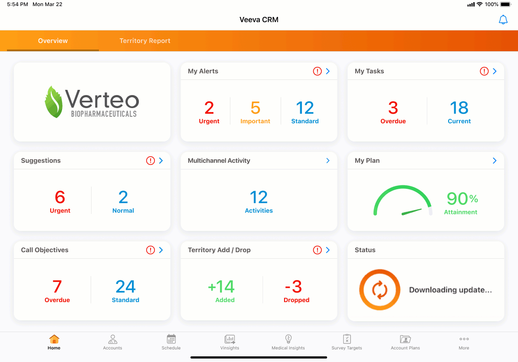Select the Overview tab

click(53, 41)
